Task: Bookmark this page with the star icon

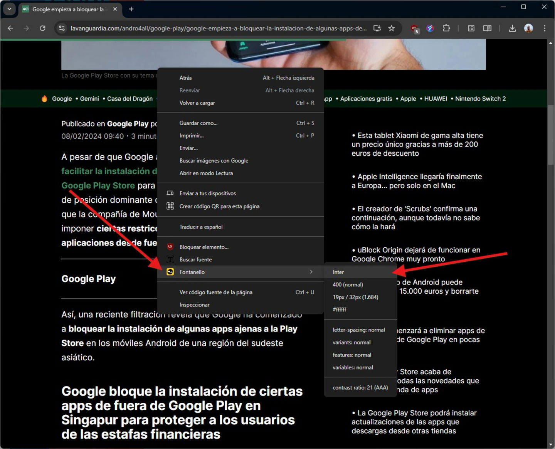Action: click(392, 28)
